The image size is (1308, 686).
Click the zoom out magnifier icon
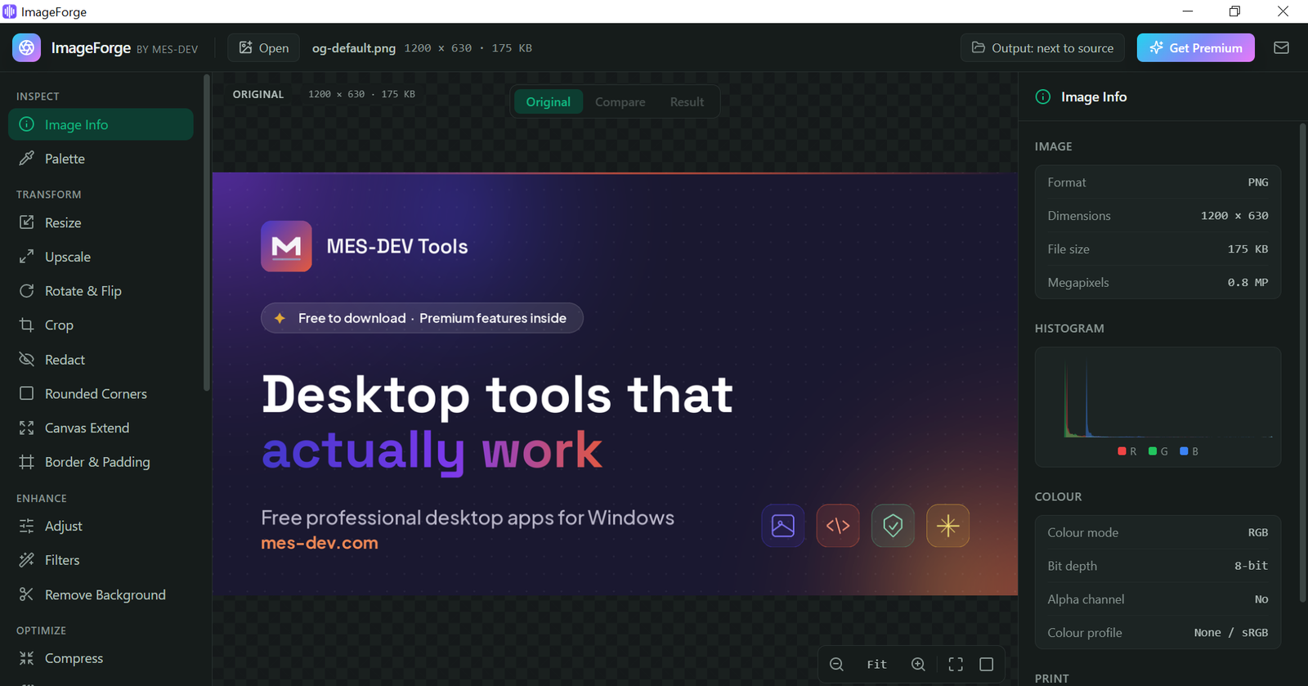tap(836, 664)
